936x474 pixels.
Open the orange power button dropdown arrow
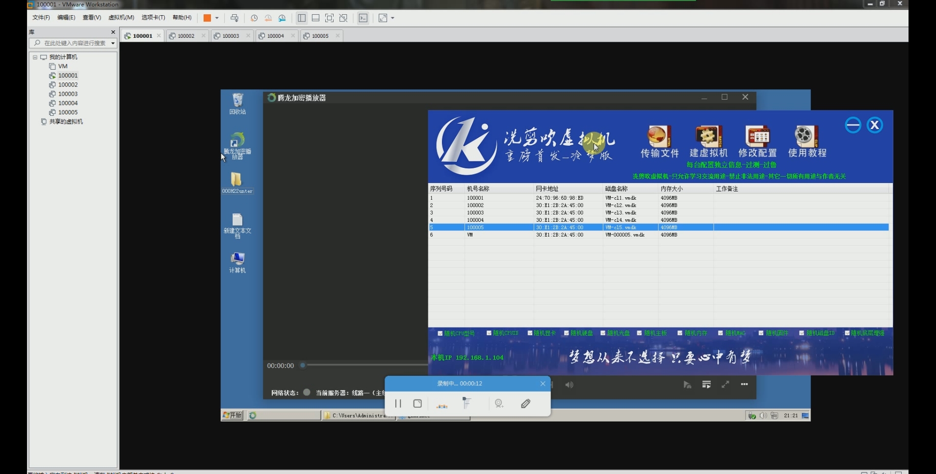(x=217, y=18)
